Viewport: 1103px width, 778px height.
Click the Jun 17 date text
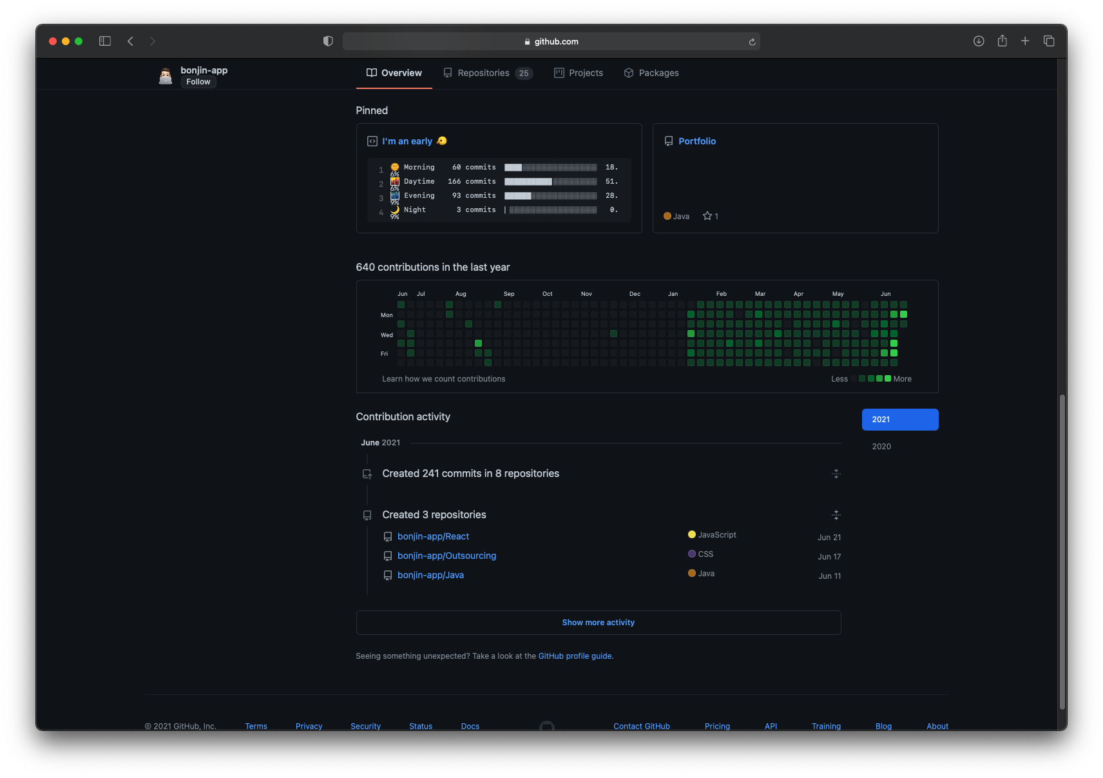click(x=829, y=557)
